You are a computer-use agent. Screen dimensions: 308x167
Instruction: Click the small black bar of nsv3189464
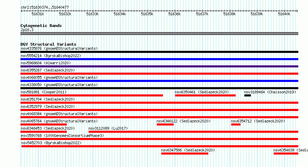(x=247, y=95)
